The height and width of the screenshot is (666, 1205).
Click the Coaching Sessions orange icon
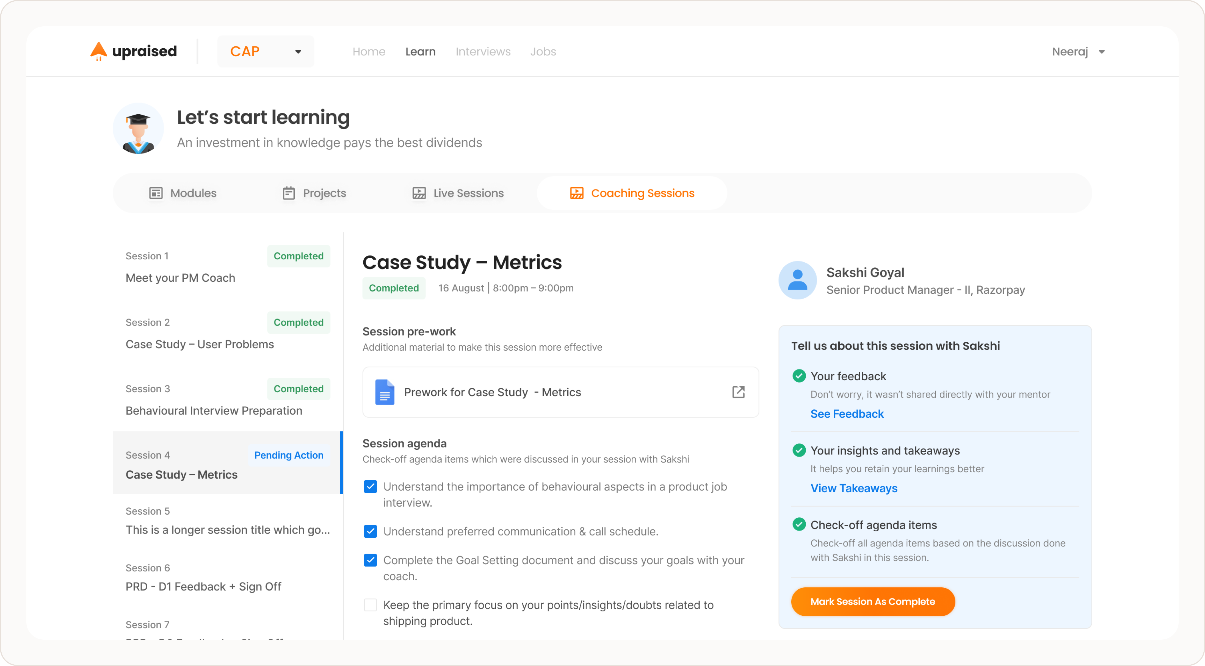click(577, 193)
